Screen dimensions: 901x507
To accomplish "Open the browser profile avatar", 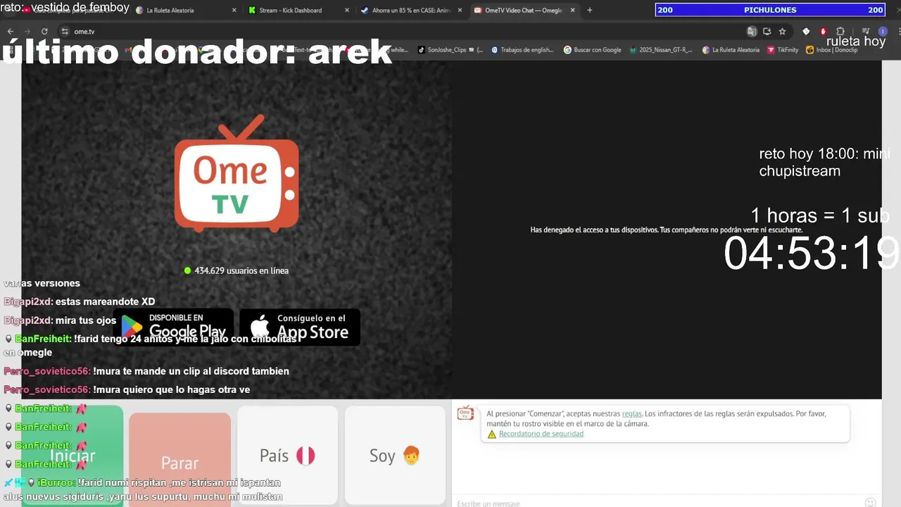I will [883, 32].
